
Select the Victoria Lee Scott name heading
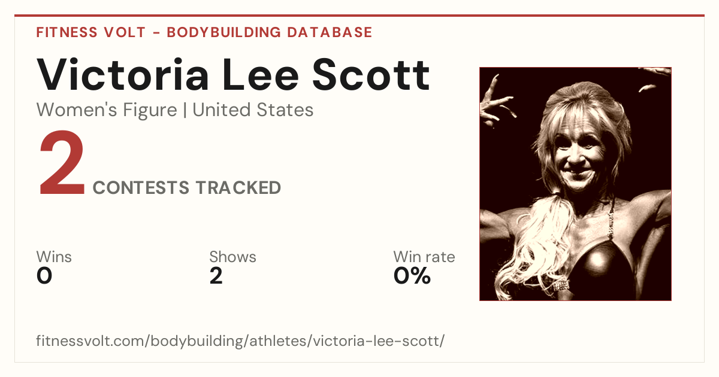(233, 75)
